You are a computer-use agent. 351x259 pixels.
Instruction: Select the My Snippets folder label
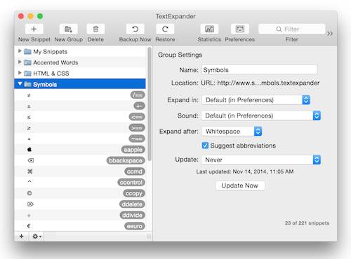pyautogui.click(x=50, y=52)
